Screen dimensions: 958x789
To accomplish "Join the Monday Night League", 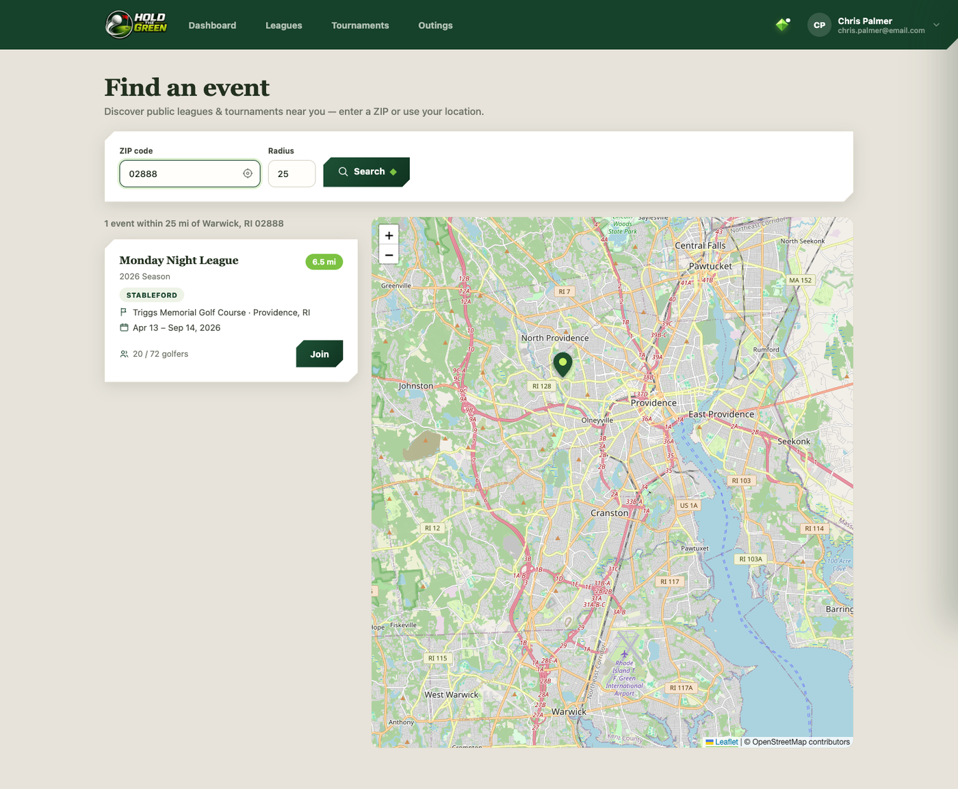I will tap(320, 354).
